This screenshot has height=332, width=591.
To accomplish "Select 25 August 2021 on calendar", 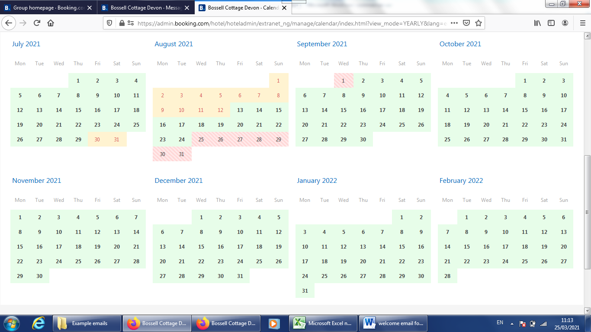I will pos(201,139).
